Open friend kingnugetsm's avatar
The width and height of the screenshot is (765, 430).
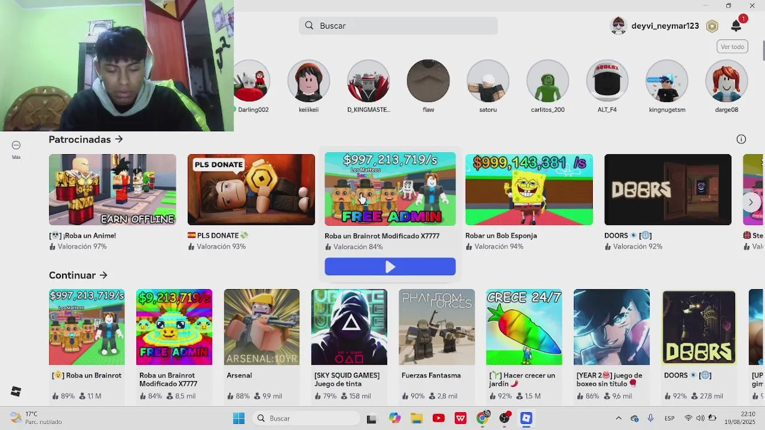[667, 81]
